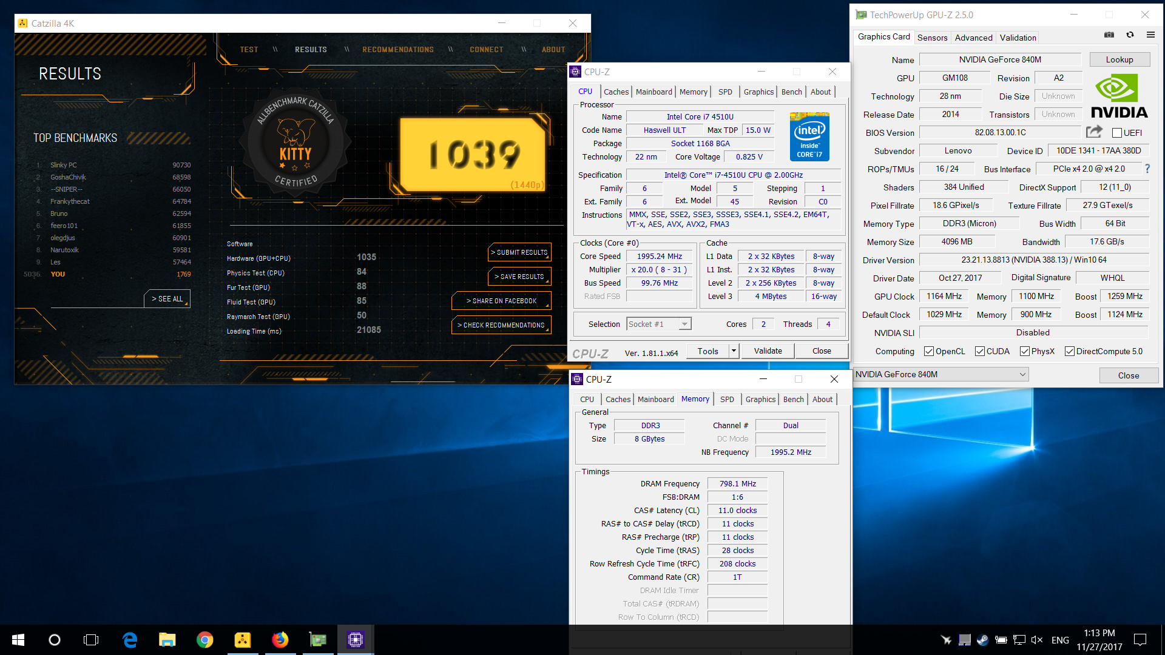Click the taskbar clock showing 1:13 PM
The height and width of the screenshot is (655, 1165).
(1099, 640)
